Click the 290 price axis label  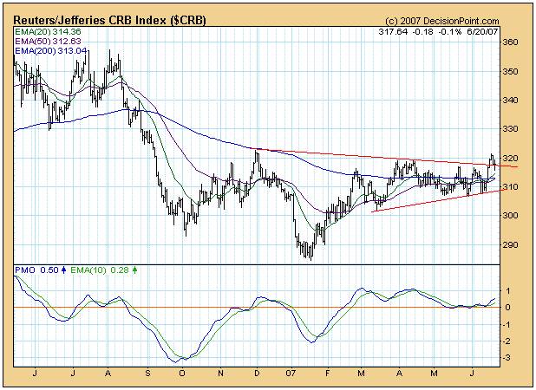[x=510, y=245]
